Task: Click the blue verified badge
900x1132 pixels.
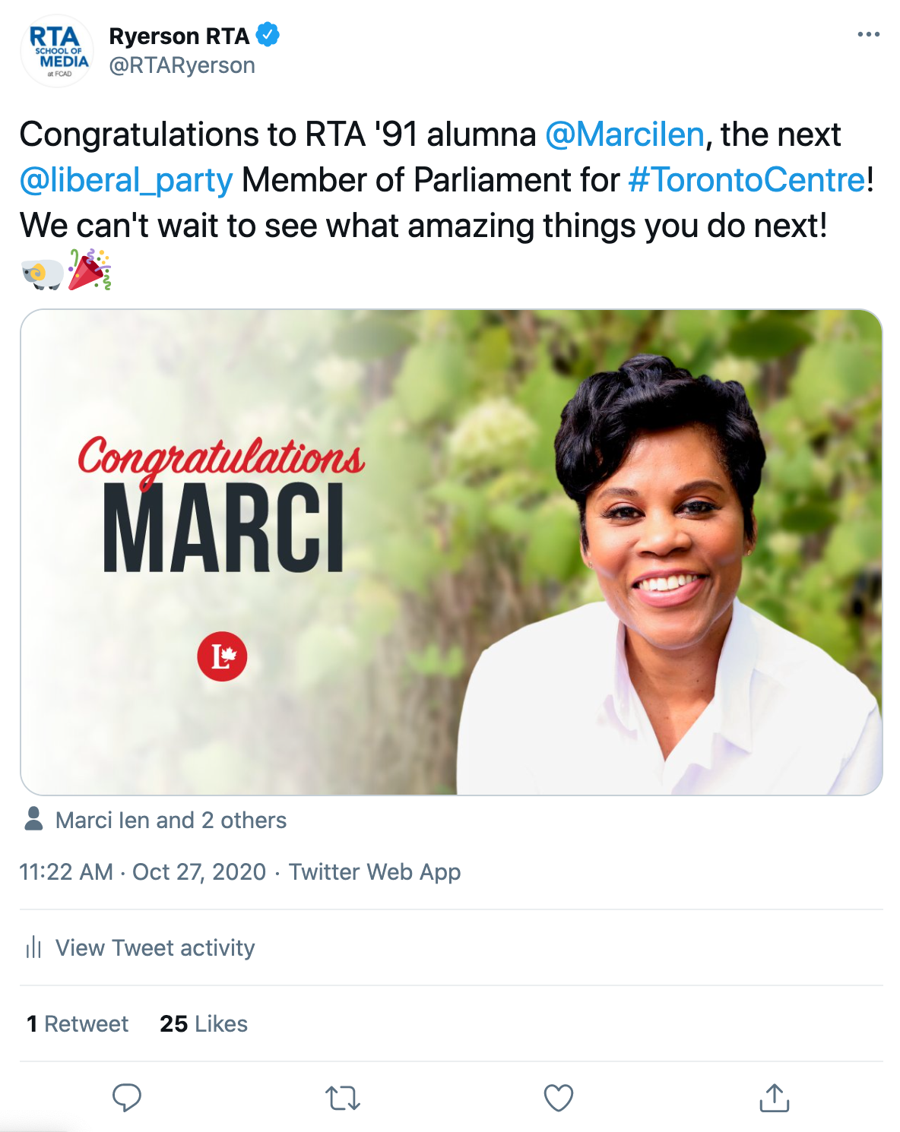Action: click(x=268, y=35)
